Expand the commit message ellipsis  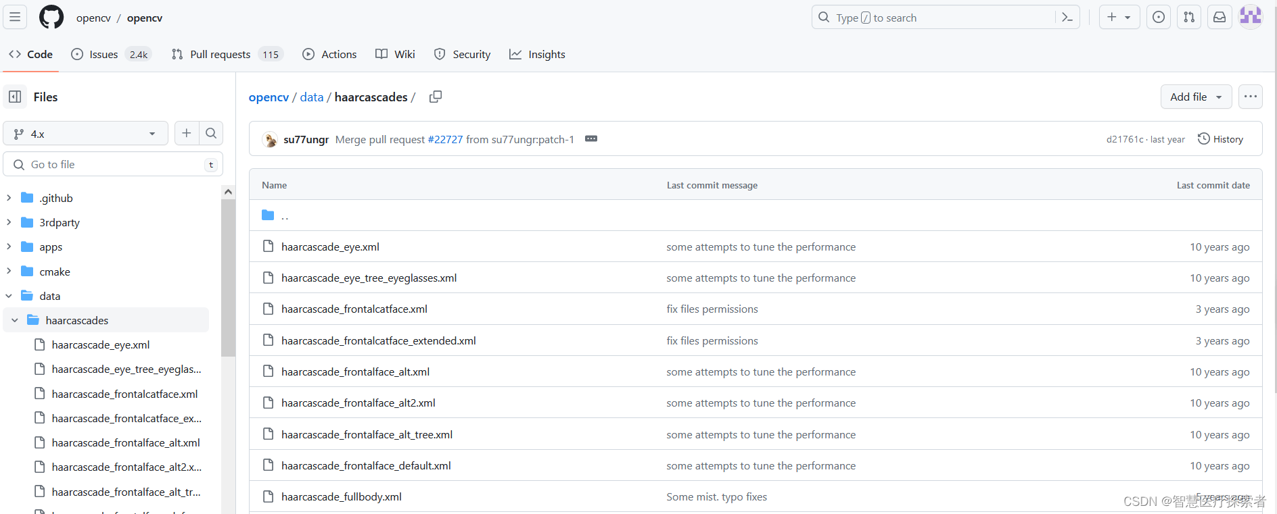pyautogui.click(x=591, y=138)
